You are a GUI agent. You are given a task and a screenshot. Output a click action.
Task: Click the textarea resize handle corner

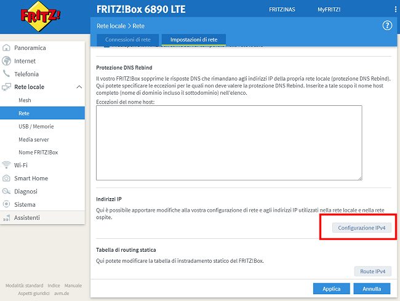(x=360, y=178)
